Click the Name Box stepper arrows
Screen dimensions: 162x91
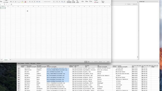tap(4, 4)
